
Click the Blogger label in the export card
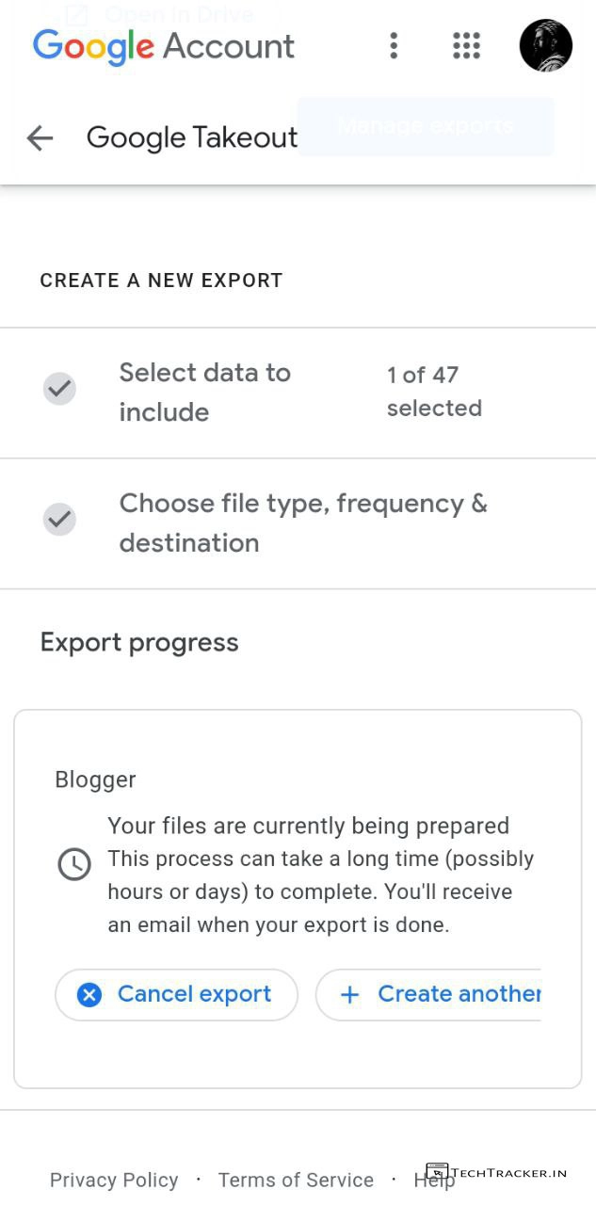pos(95,779)
